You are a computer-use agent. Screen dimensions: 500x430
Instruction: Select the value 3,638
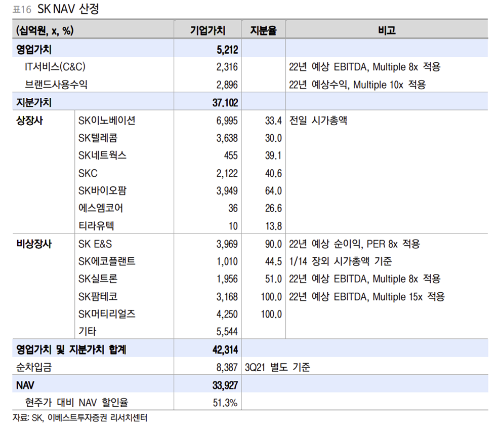(227, 138)
